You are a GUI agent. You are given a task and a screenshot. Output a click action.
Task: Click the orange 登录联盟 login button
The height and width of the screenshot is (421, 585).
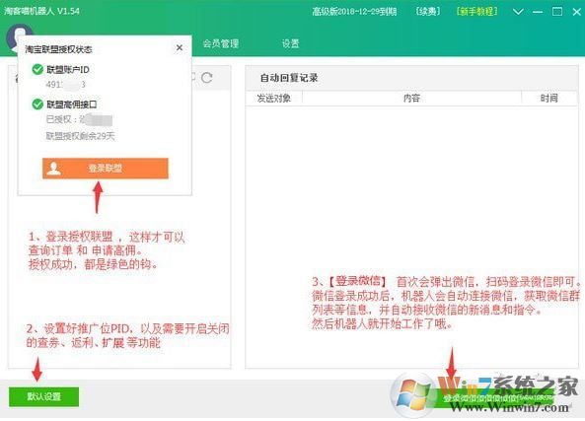point(106,169)
